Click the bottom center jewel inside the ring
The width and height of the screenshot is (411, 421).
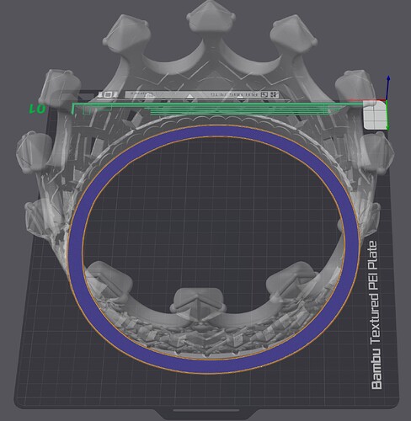[x=198, y=301]
